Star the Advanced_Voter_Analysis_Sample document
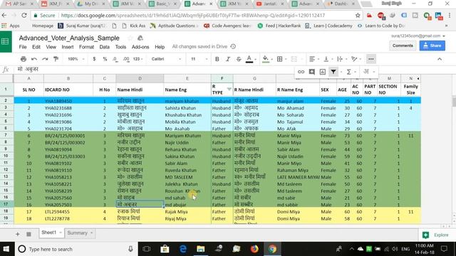The height and width of the screenshot is (256, 456). click(x=130, y=38)
